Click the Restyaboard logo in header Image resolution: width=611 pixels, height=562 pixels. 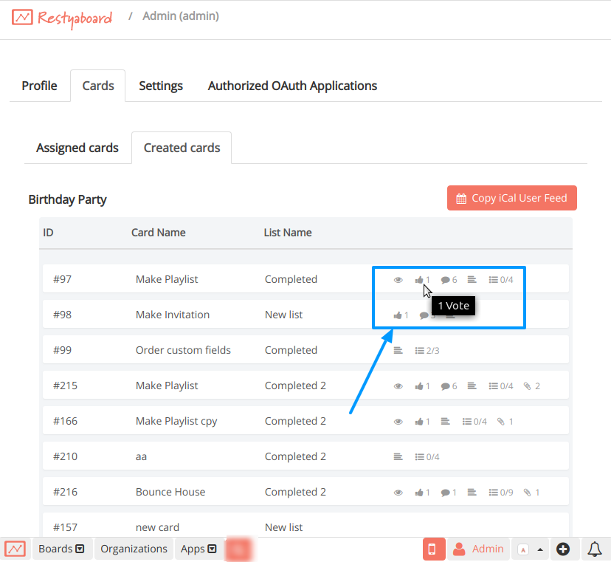pyautogui.click(x=62, y=18)
